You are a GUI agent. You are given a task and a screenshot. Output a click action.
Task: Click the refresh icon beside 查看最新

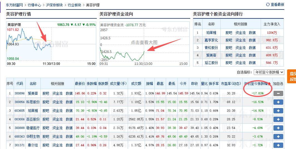pyautogui.click(x=268, y=4)
